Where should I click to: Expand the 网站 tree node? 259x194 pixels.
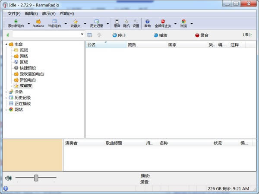[x=6, y=110]
